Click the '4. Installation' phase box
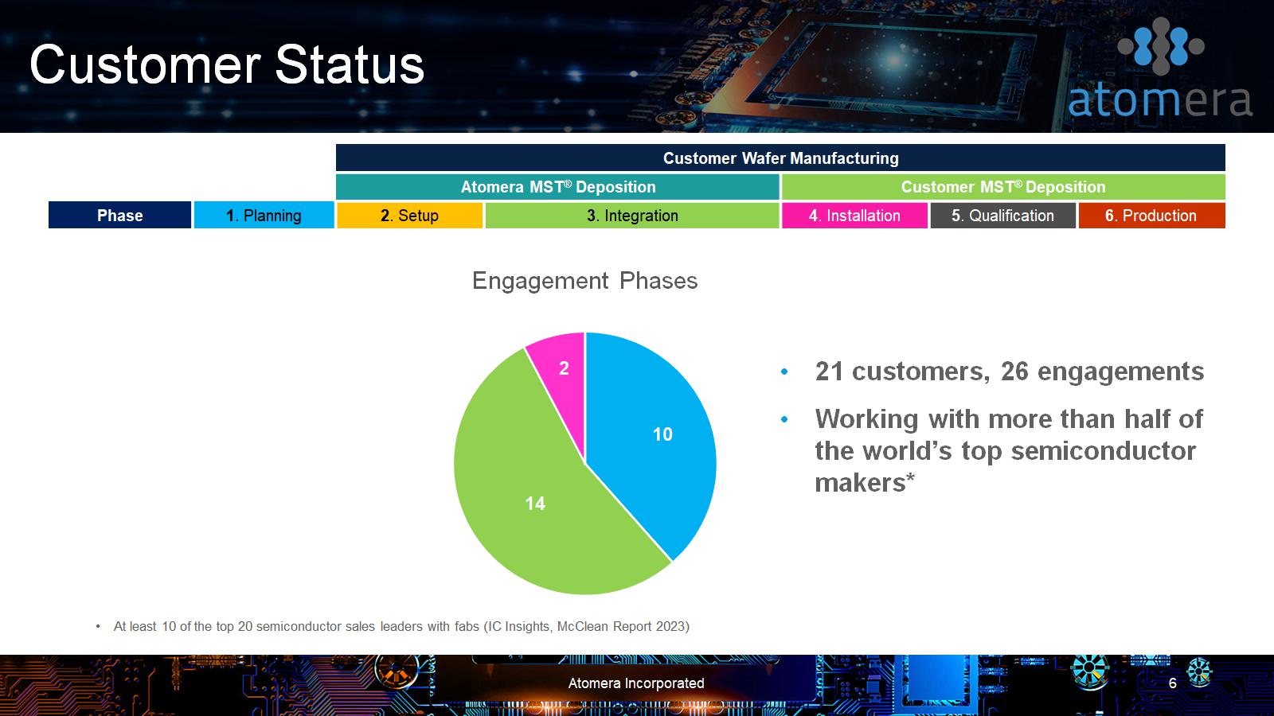The width and height of the screenshot is (1274, 716). click(x=854, y=216)
